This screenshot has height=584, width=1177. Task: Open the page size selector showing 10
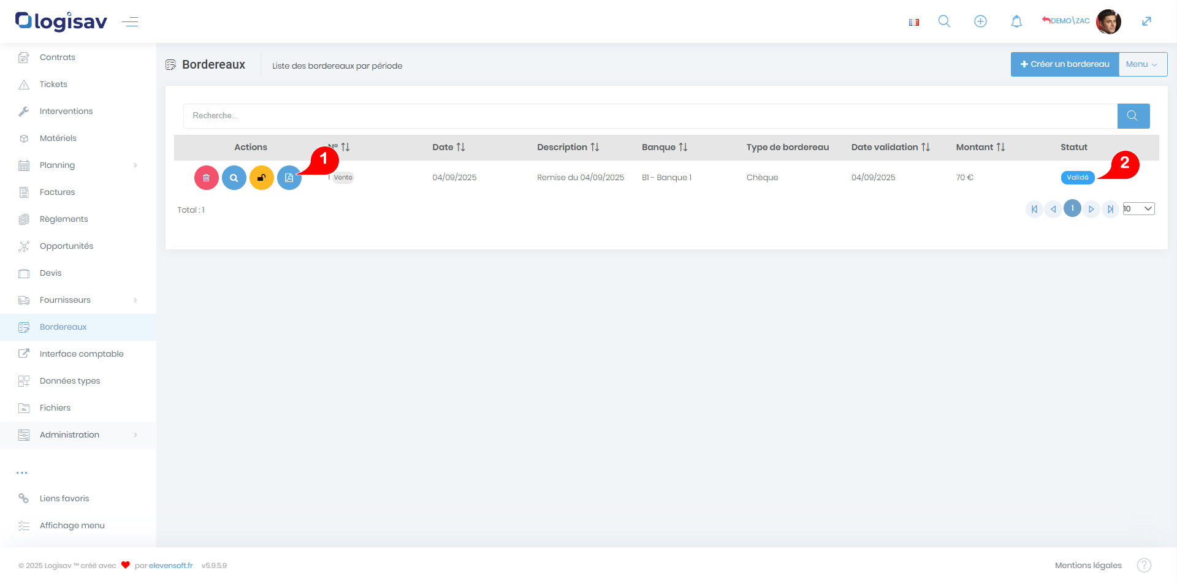1138,209
